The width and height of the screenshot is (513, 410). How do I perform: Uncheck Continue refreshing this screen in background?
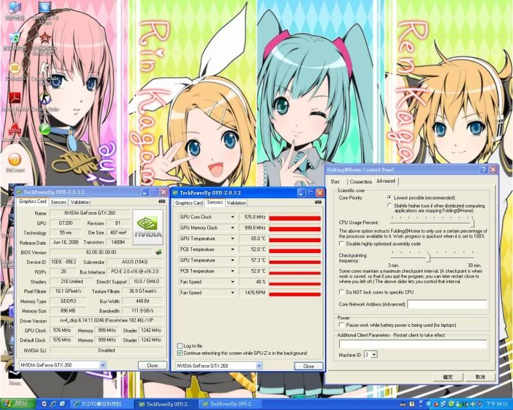180,353
